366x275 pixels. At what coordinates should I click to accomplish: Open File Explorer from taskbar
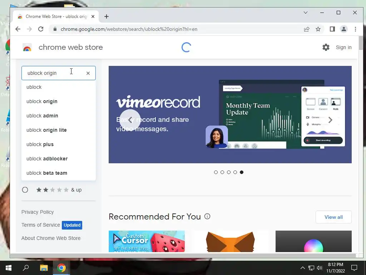coord(44,268)
